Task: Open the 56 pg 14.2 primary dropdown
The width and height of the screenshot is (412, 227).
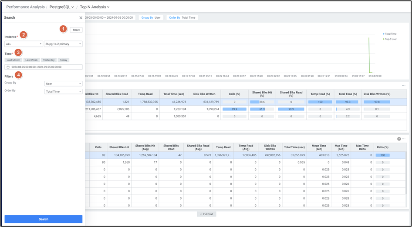Action: pyautogui.click(x=63, y=44)
